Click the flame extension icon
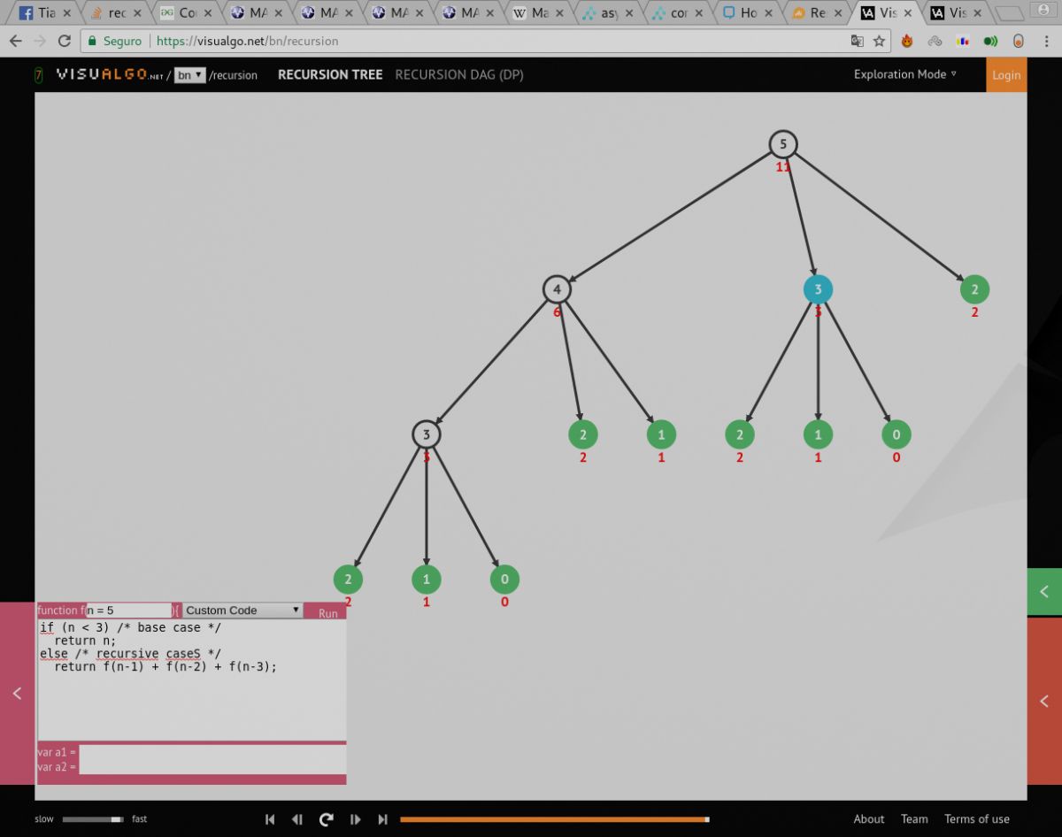Viewport: 1062px width, 837px height. coord(907,41)
